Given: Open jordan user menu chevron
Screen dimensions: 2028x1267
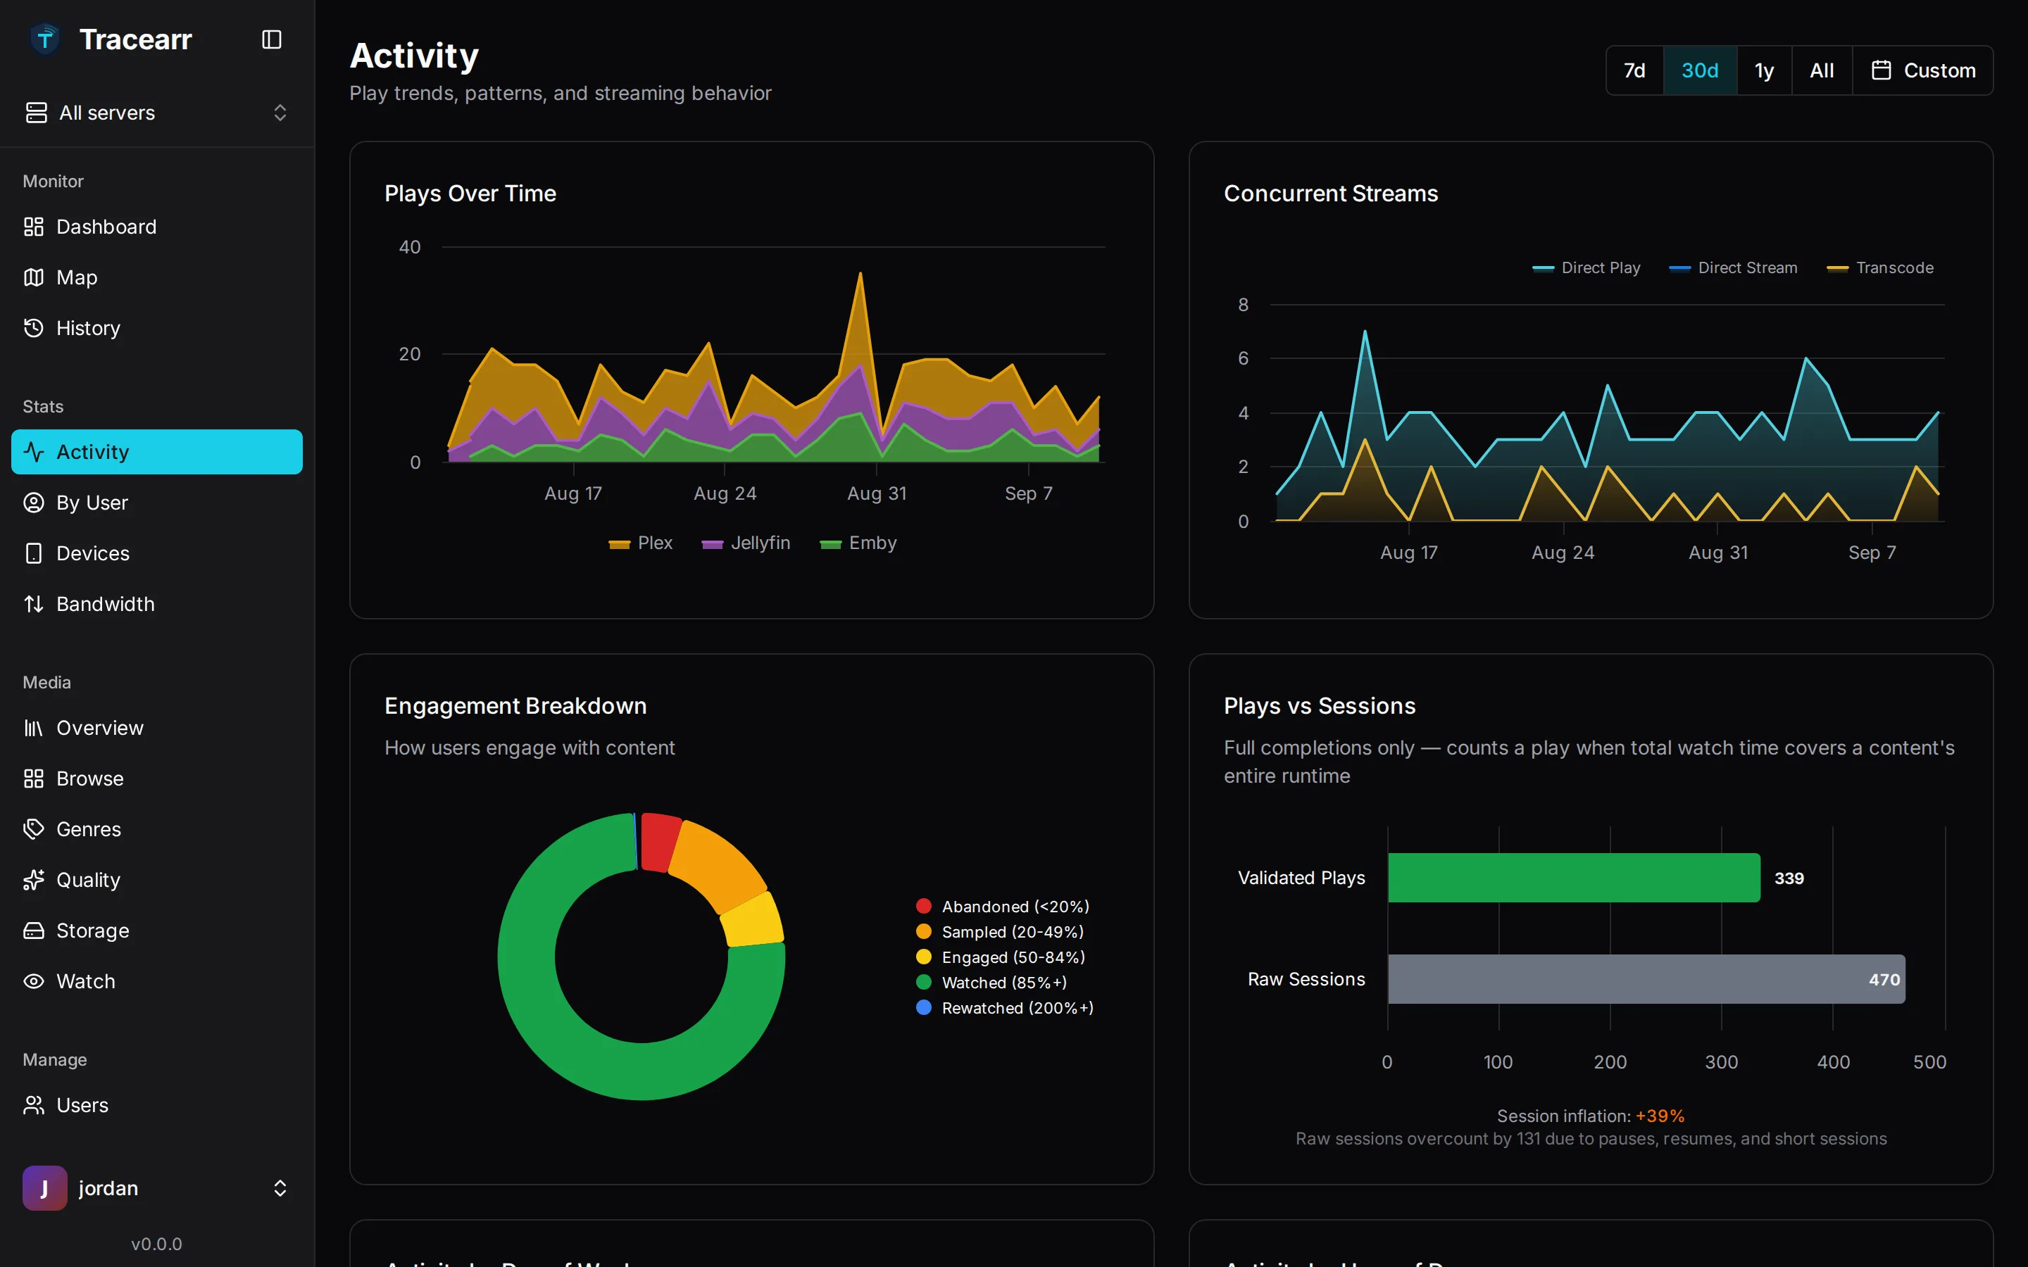Looking at the screenshot, I should pyautogui.click(x=280, y=1188).
